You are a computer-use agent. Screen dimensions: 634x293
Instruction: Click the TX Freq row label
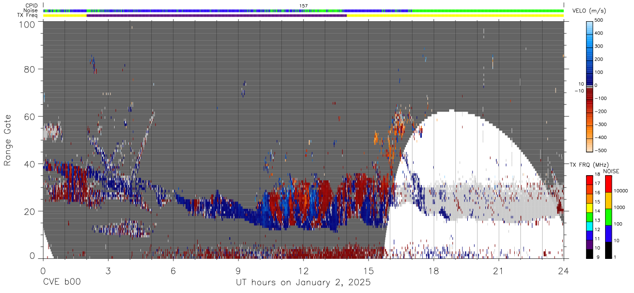(27, 15)
